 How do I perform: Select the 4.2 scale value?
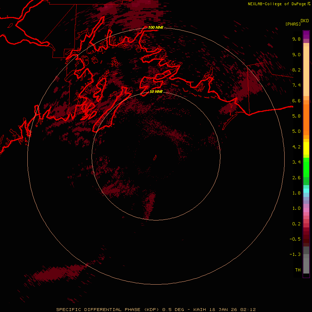point(296,147)
